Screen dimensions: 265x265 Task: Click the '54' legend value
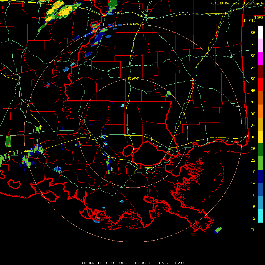253,67
